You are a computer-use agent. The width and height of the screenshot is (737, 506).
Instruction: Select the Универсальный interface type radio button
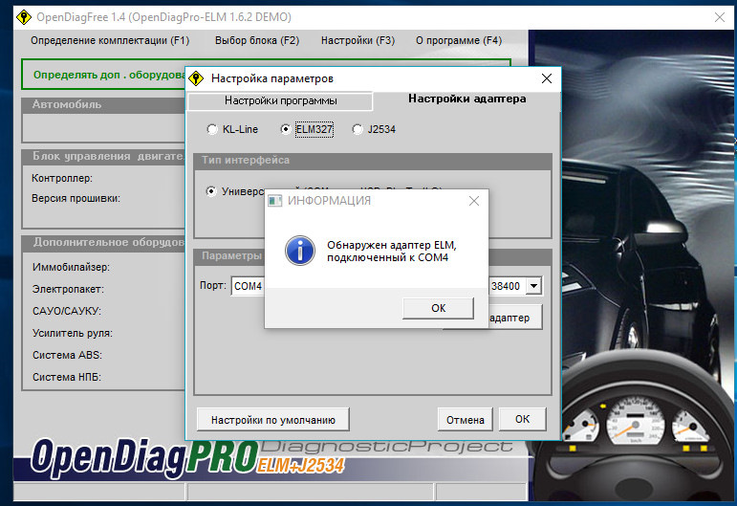pos(211,191)
